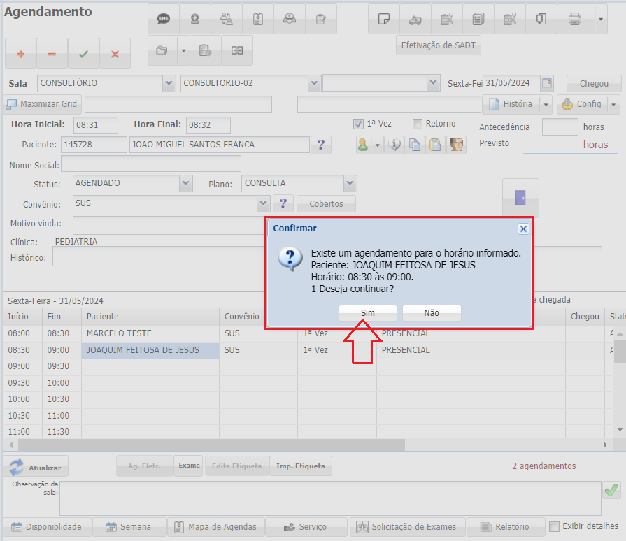Click the Observação da sala text area

330,498
